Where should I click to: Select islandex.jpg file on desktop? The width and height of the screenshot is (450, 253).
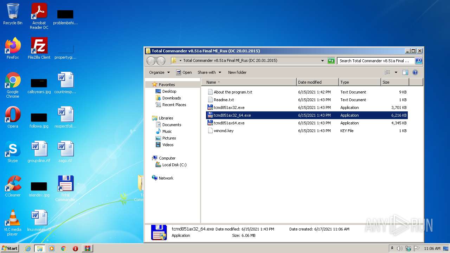pos(39,189)
